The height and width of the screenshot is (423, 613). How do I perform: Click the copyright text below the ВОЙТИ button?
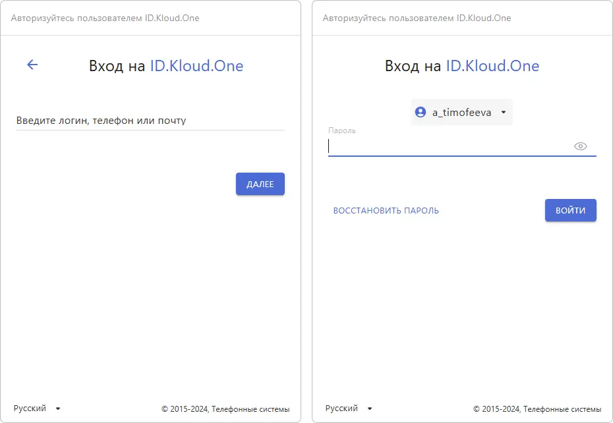pos(537,409)
